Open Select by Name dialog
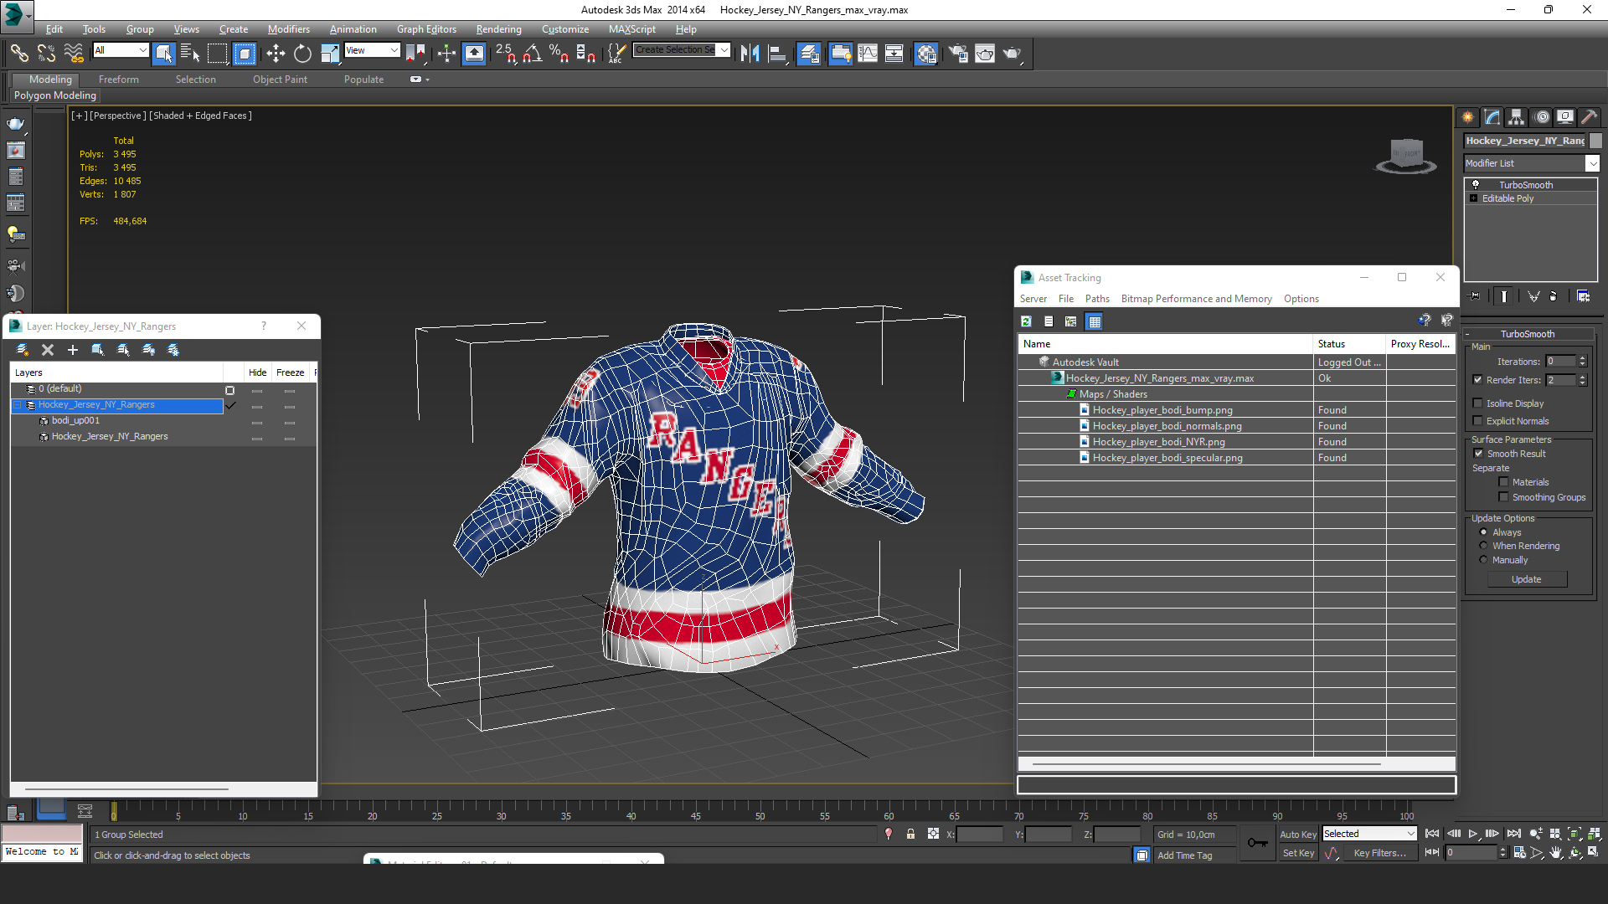The image size is (1608, 904). pyautogui.click(x=190, y=54)
